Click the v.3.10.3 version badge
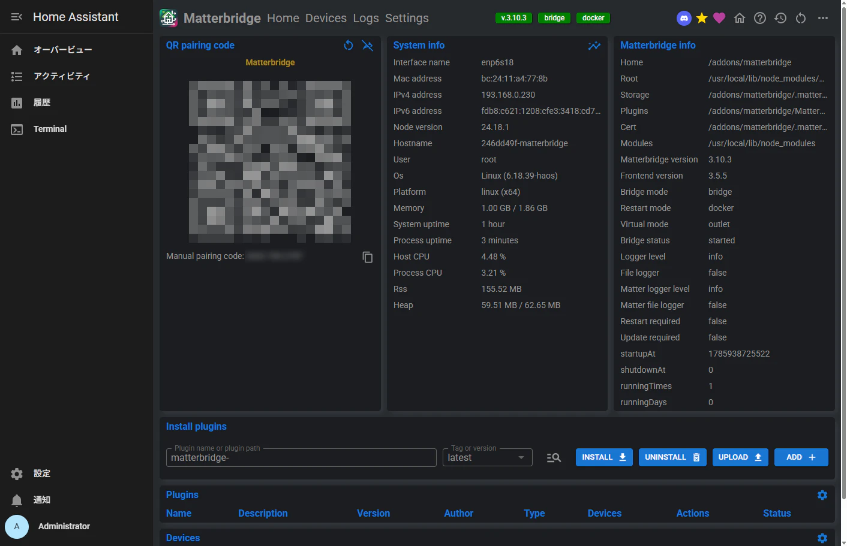Screen dimensions: 847x546 pyautogui.click(x=514, y=18)
